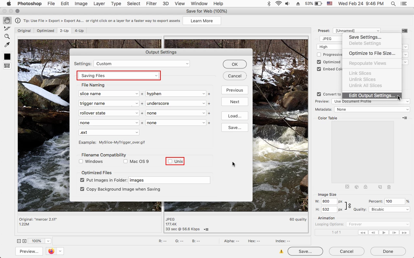This screenshot has height=258, width=414.
Task: Open the rollover state dropdown
Action: click(x=109, y=113)
